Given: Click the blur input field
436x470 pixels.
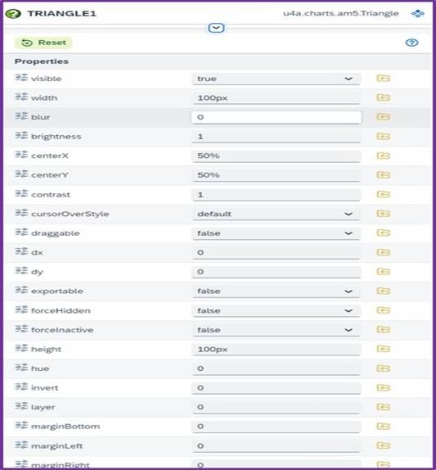Looking at the screenshot, I should click(x=276, y=117).
